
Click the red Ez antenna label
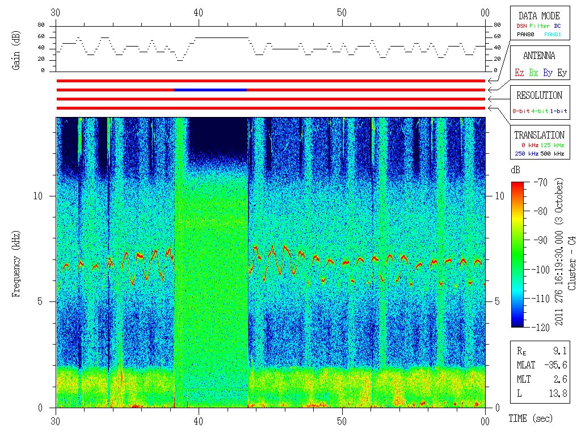pos(519,73)
